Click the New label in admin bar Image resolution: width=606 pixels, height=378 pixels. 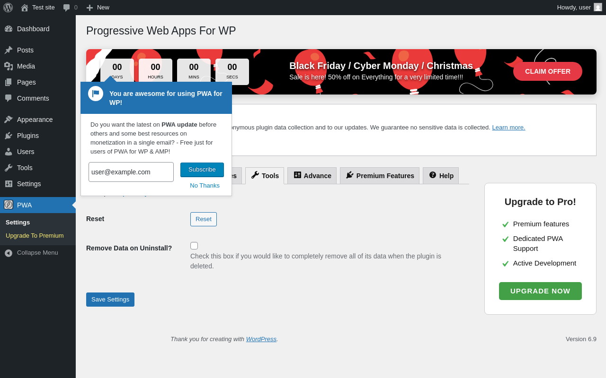click(x=103, y=7)
